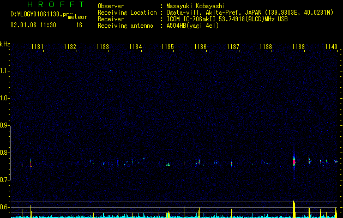Click the 0.6 kHz frequency label

(x=4, y=207)
